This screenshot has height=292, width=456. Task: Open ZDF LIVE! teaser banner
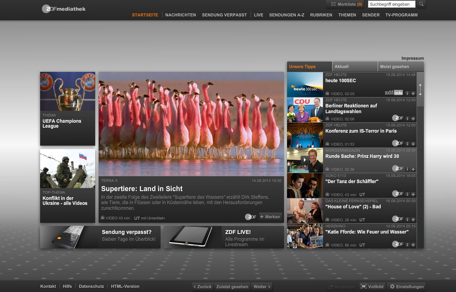pos(224,237)
